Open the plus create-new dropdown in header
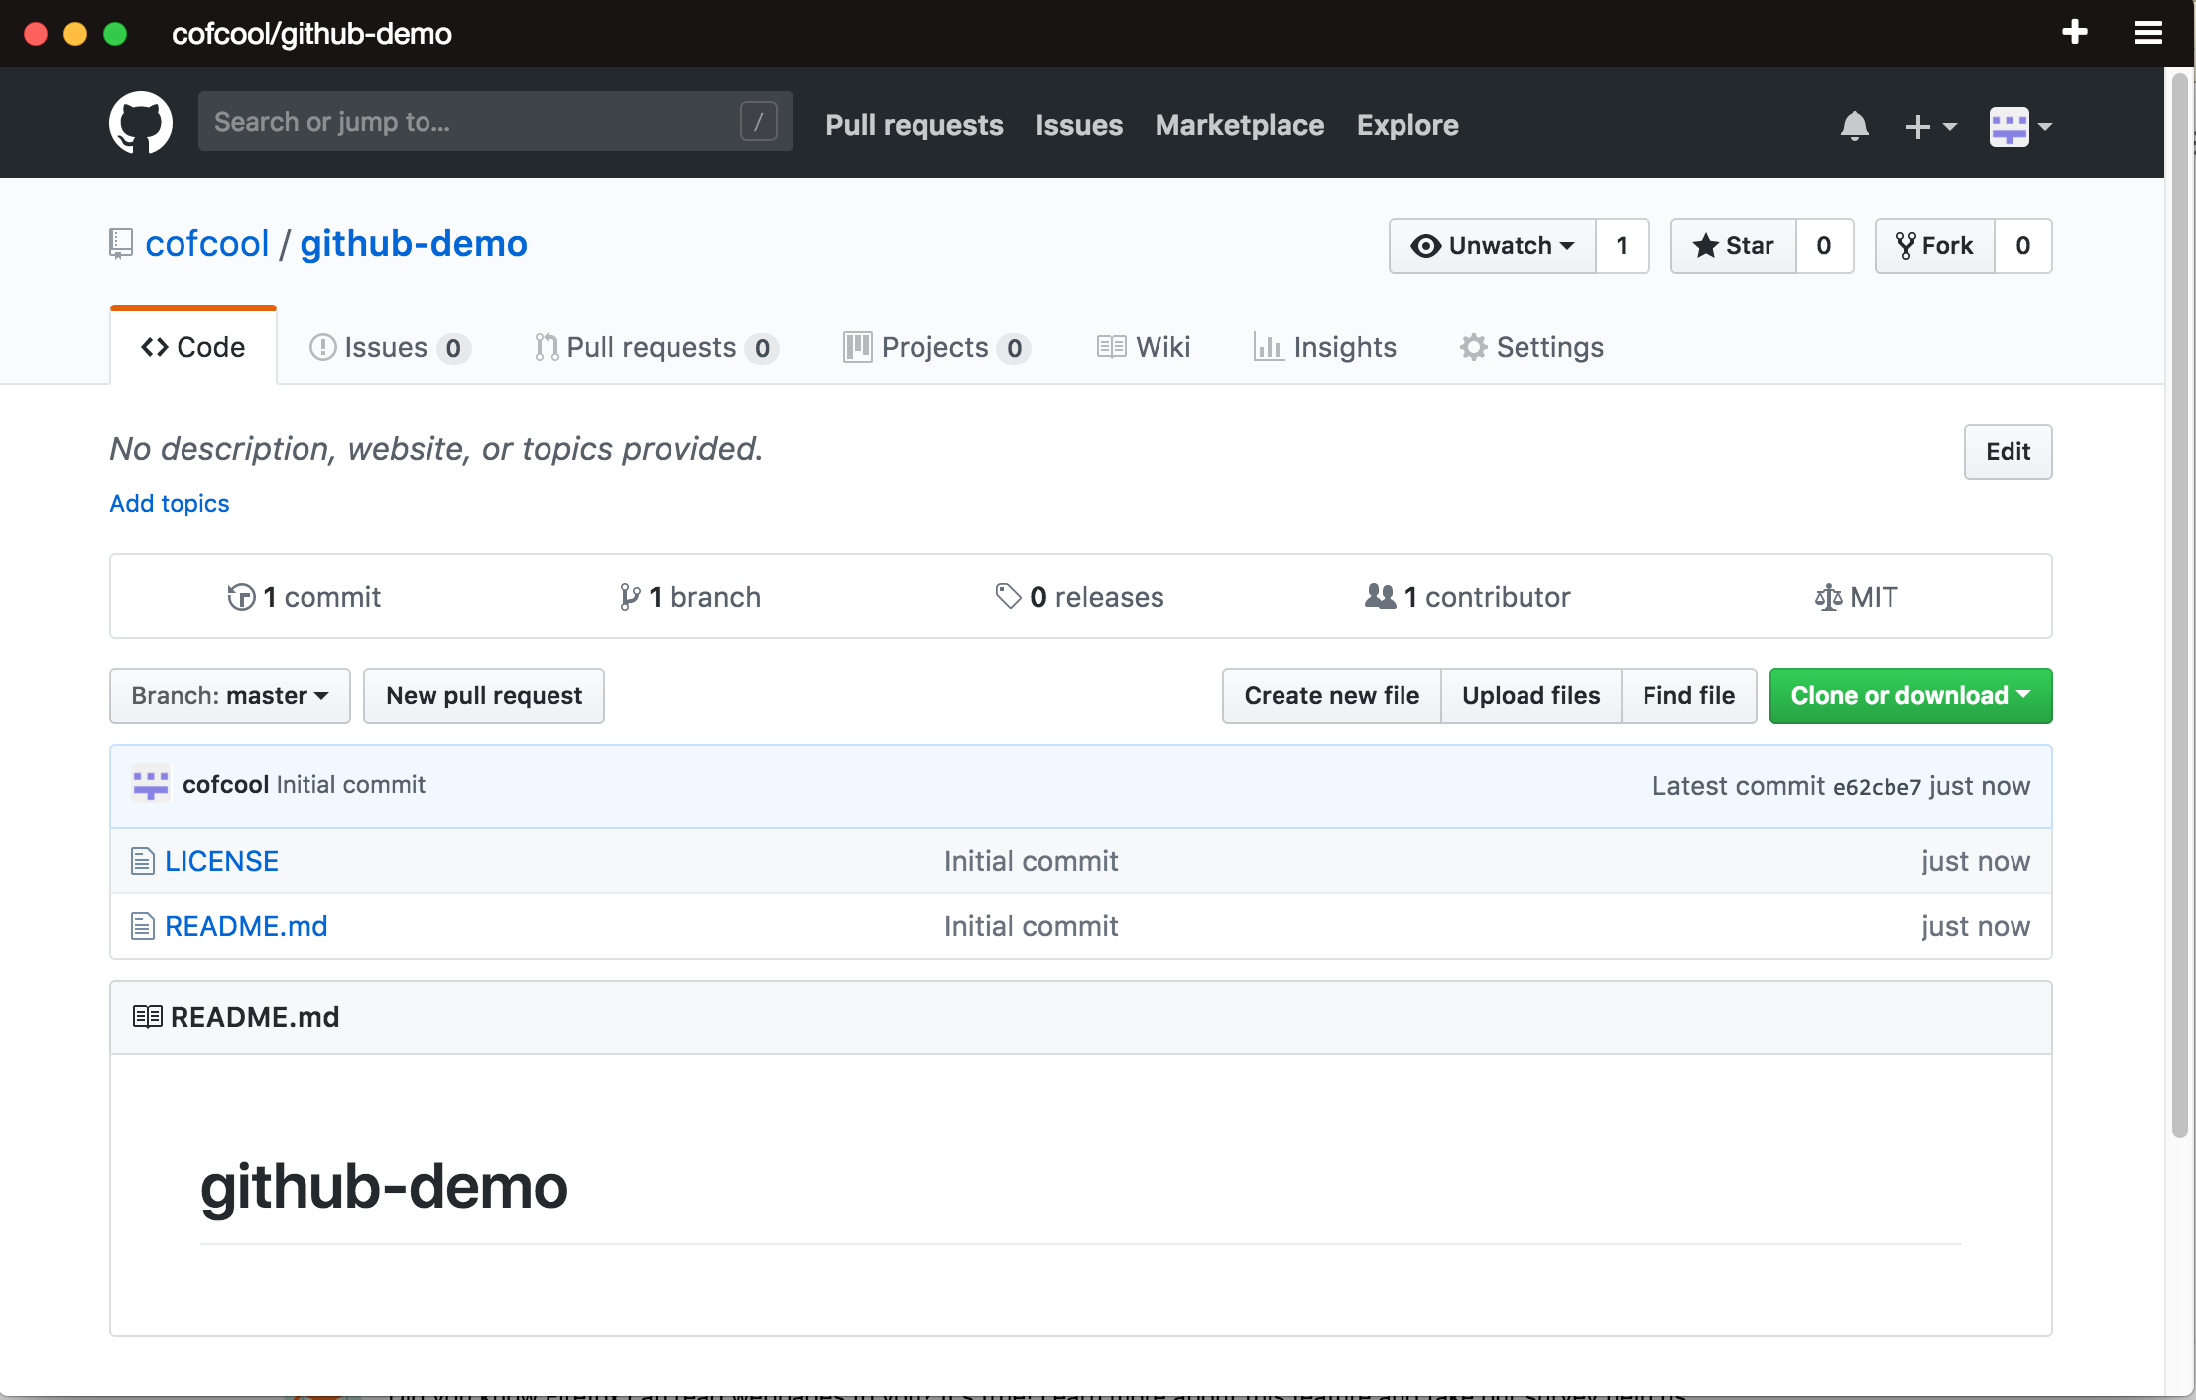 (1930, 126)
